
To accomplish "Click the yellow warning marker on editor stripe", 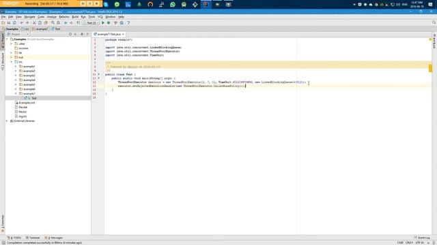I will click(430, 68).
